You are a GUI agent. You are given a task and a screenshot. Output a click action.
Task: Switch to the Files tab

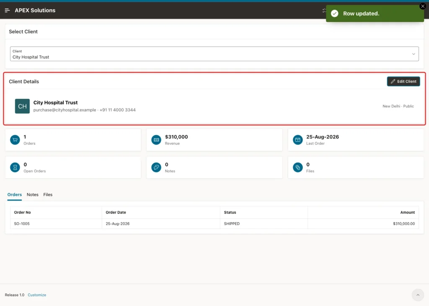48,195
